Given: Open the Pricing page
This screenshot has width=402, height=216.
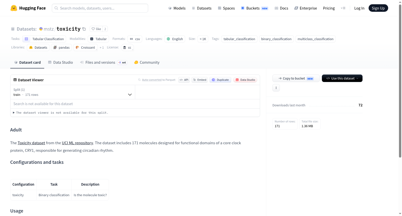Looking at the screenshot, I should point(329,8).
